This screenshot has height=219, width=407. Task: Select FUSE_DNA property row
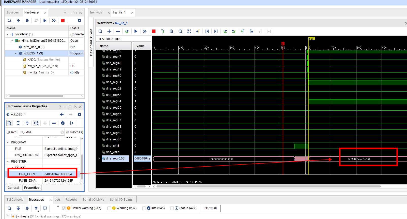click(x=43, y=181)
